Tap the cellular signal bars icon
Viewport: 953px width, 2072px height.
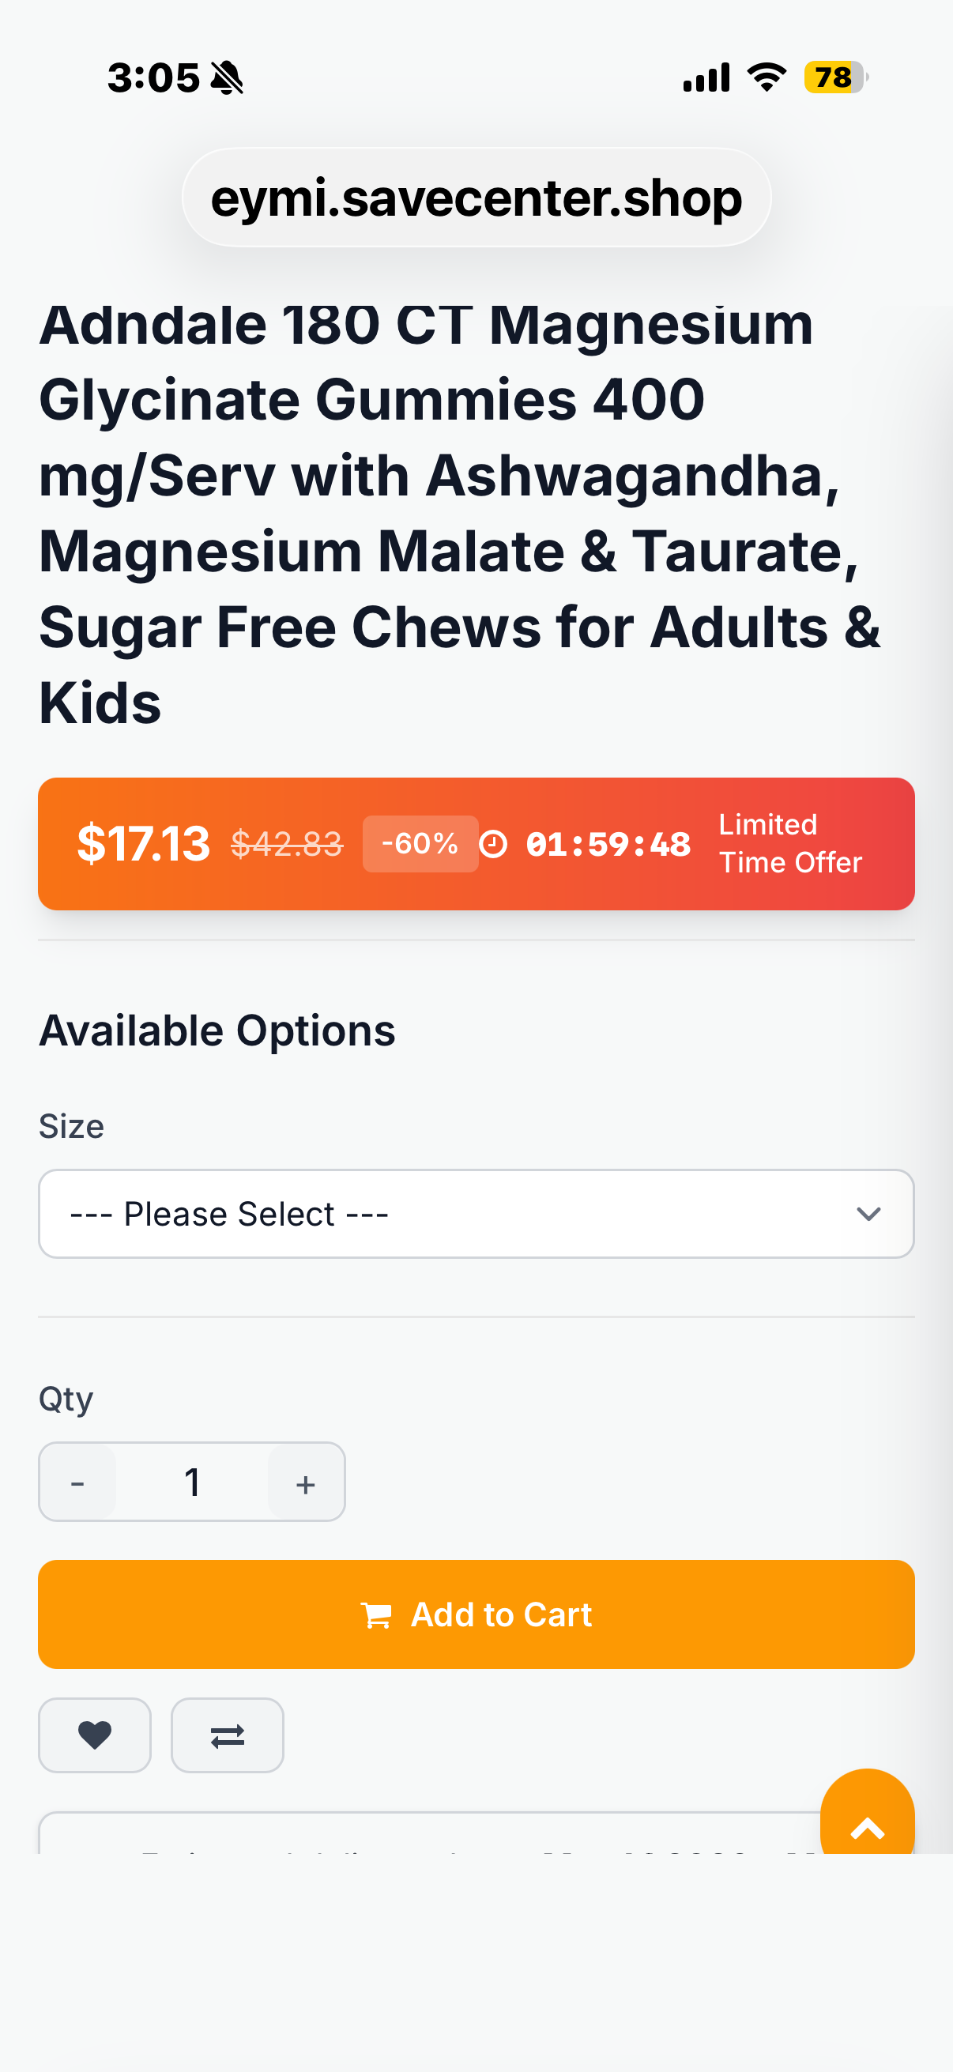coord(706,78)
